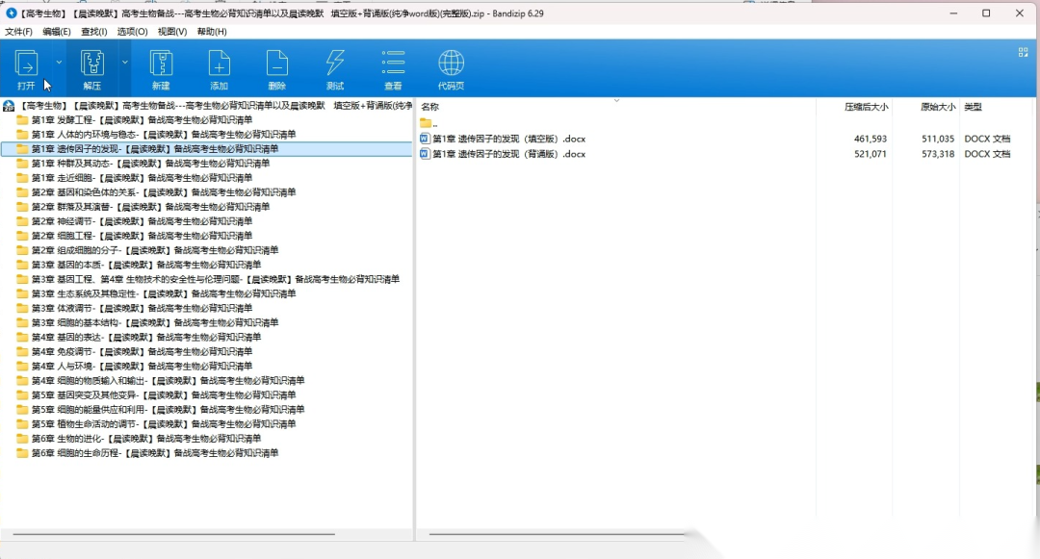The height and width of the screenshot is (559, 1040).
Task: Select folder 第6章 生物的进化 in tree
Action: [x=145, y=439]
